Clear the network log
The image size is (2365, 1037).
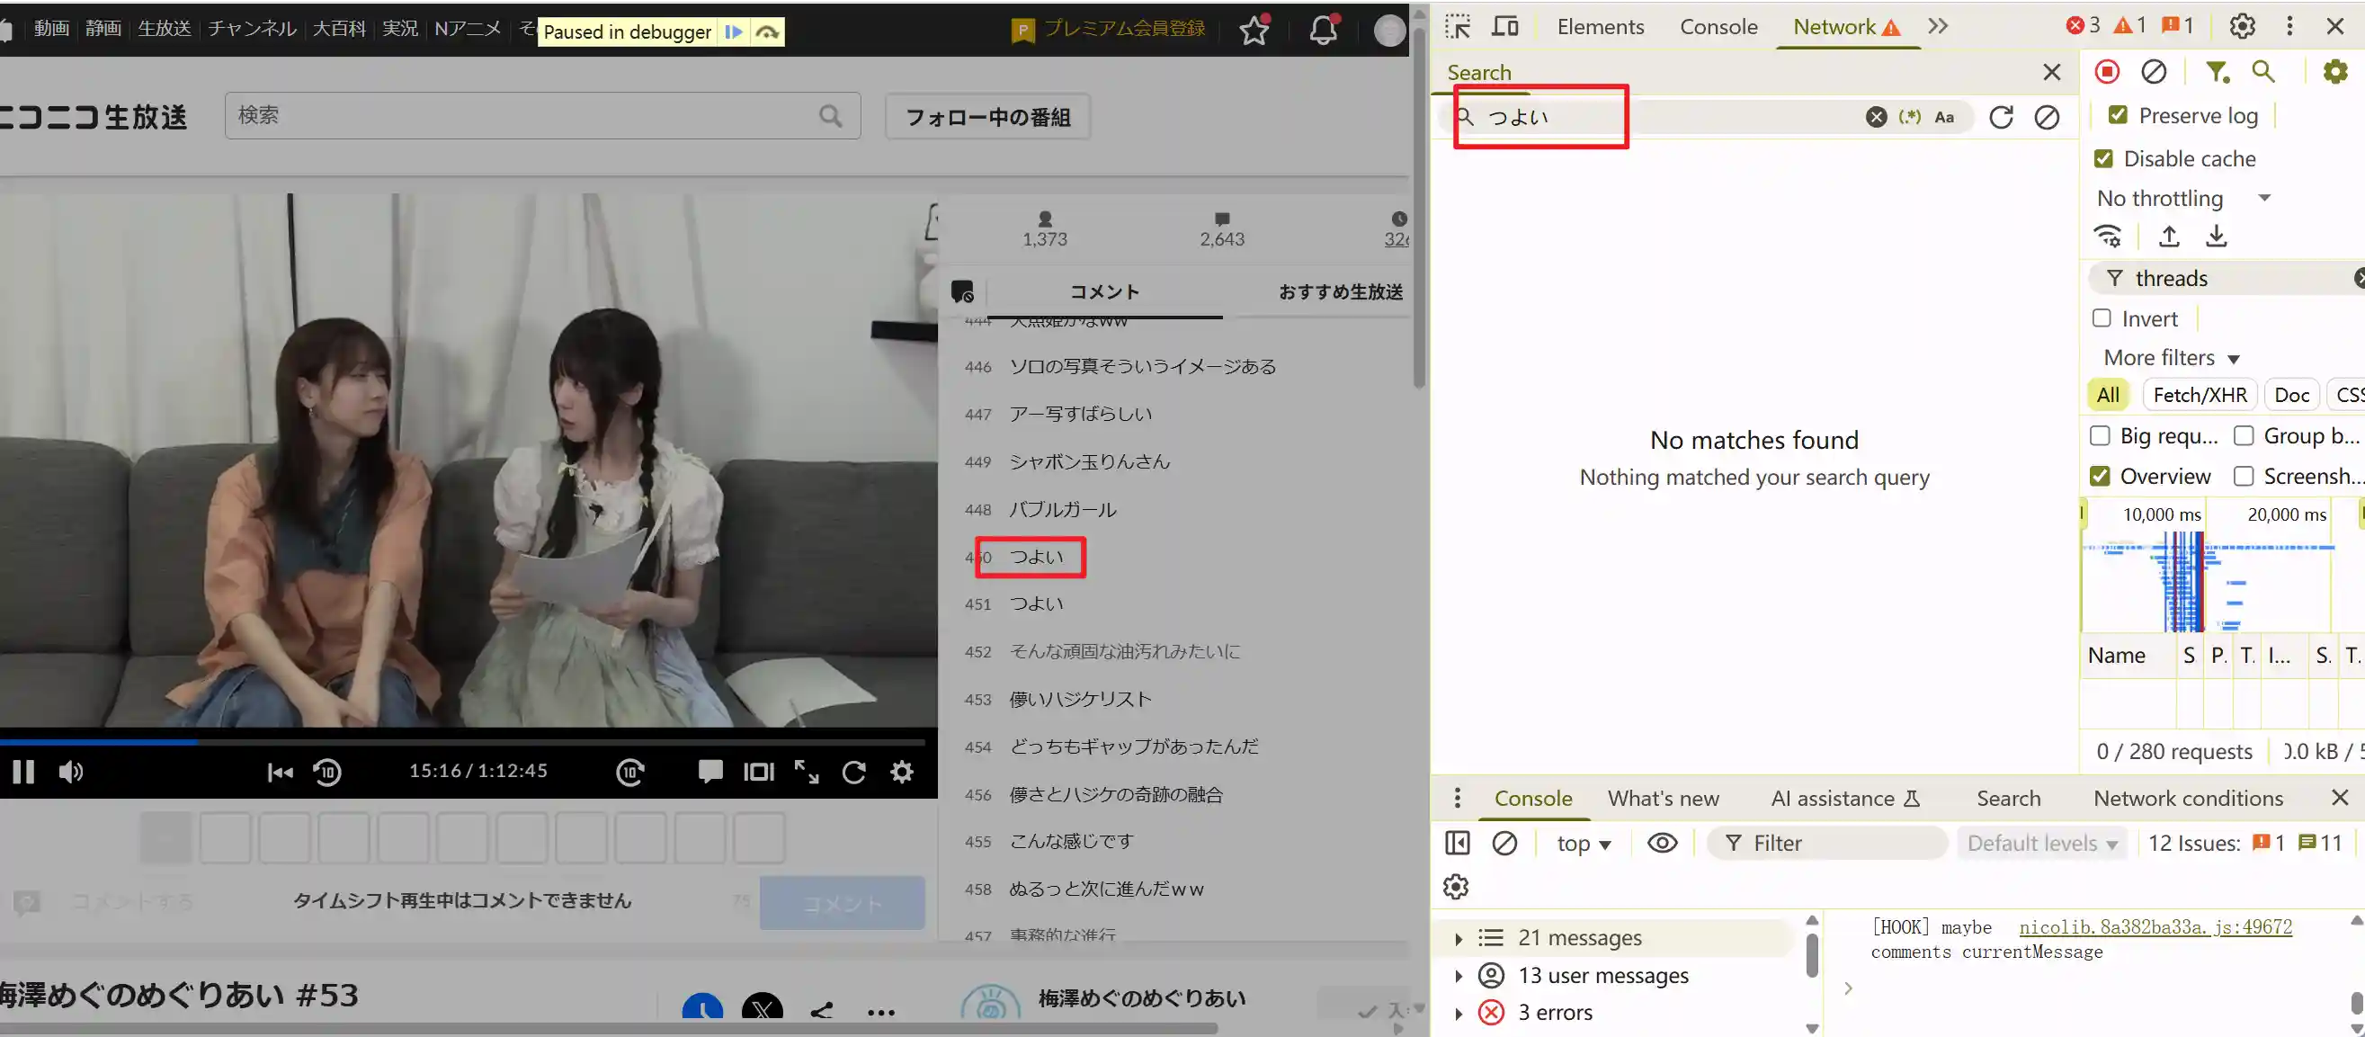coord(2154,71)
